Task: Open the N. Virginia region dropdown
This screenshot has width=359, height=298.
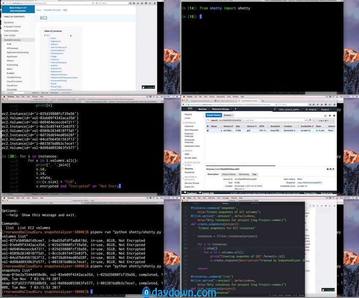Action: [x=312, y=109]
